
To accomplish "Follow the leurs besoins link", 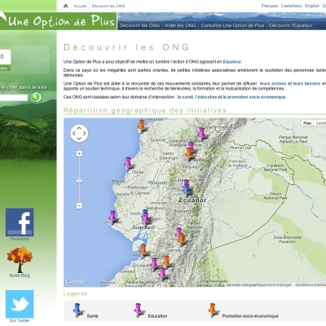I will pyautogui.click(x=306, y=84).
